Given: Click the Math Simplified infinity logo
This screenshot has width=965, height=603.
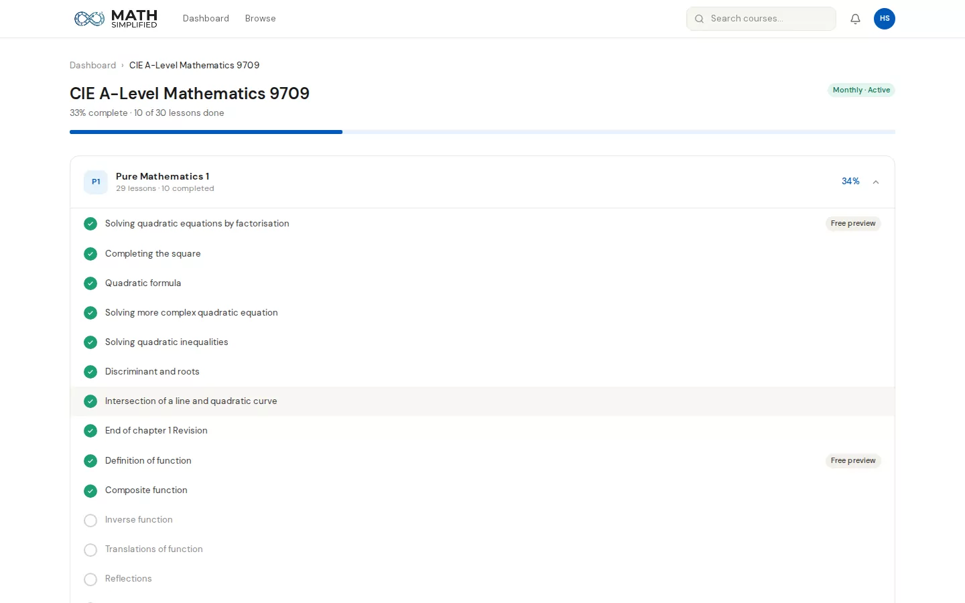Looking at the screenshot, I should point(89,19).
